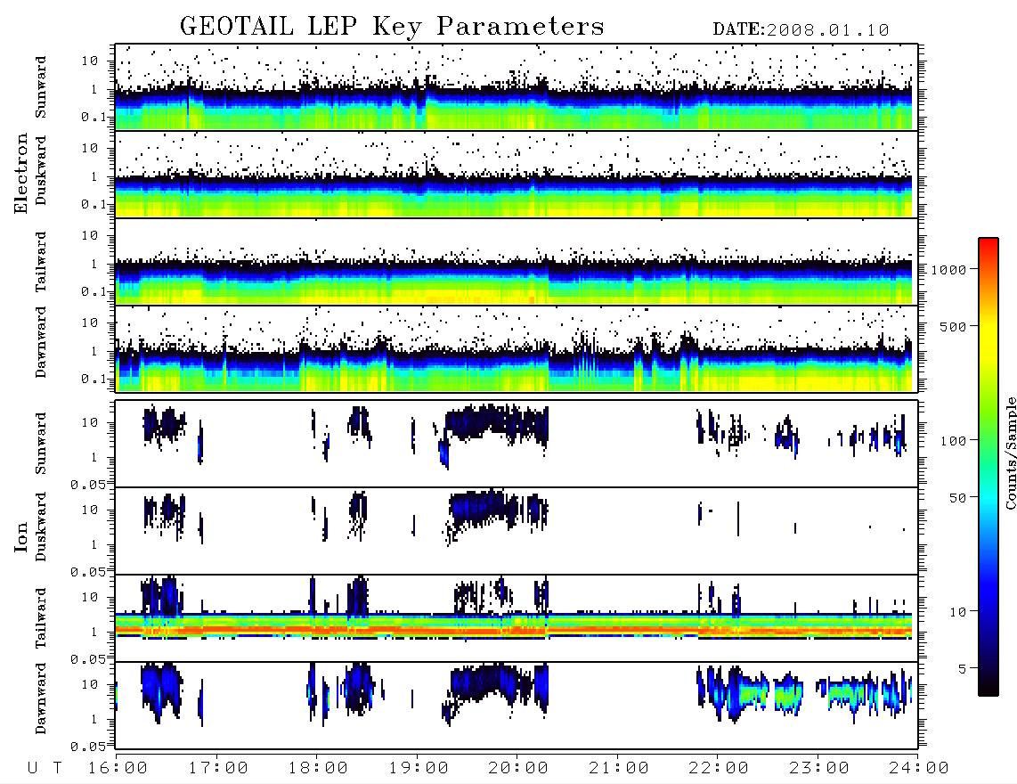The height and width of the screenshot is (784, 1017).
Task: Click the "Counts/Sample" color bar label
Action: point(1010,453)
